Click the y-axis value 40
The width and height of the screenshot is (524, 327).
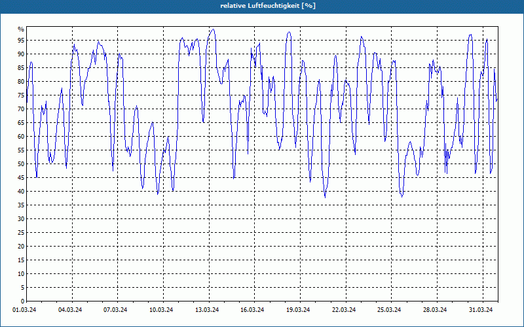click(21, 191)
